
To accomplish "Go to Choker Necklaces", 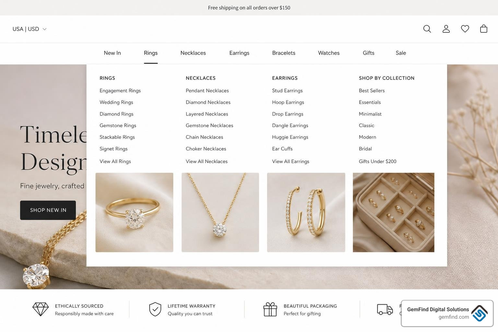I will (x=206, y=149).
